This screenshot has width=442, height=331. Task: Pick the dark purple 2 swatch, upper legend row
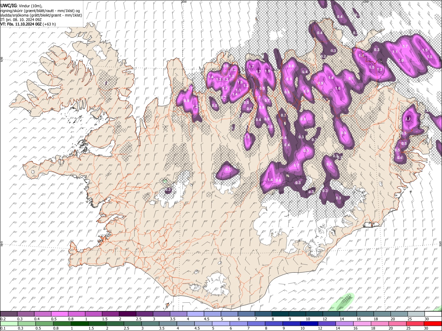point(127,314)
